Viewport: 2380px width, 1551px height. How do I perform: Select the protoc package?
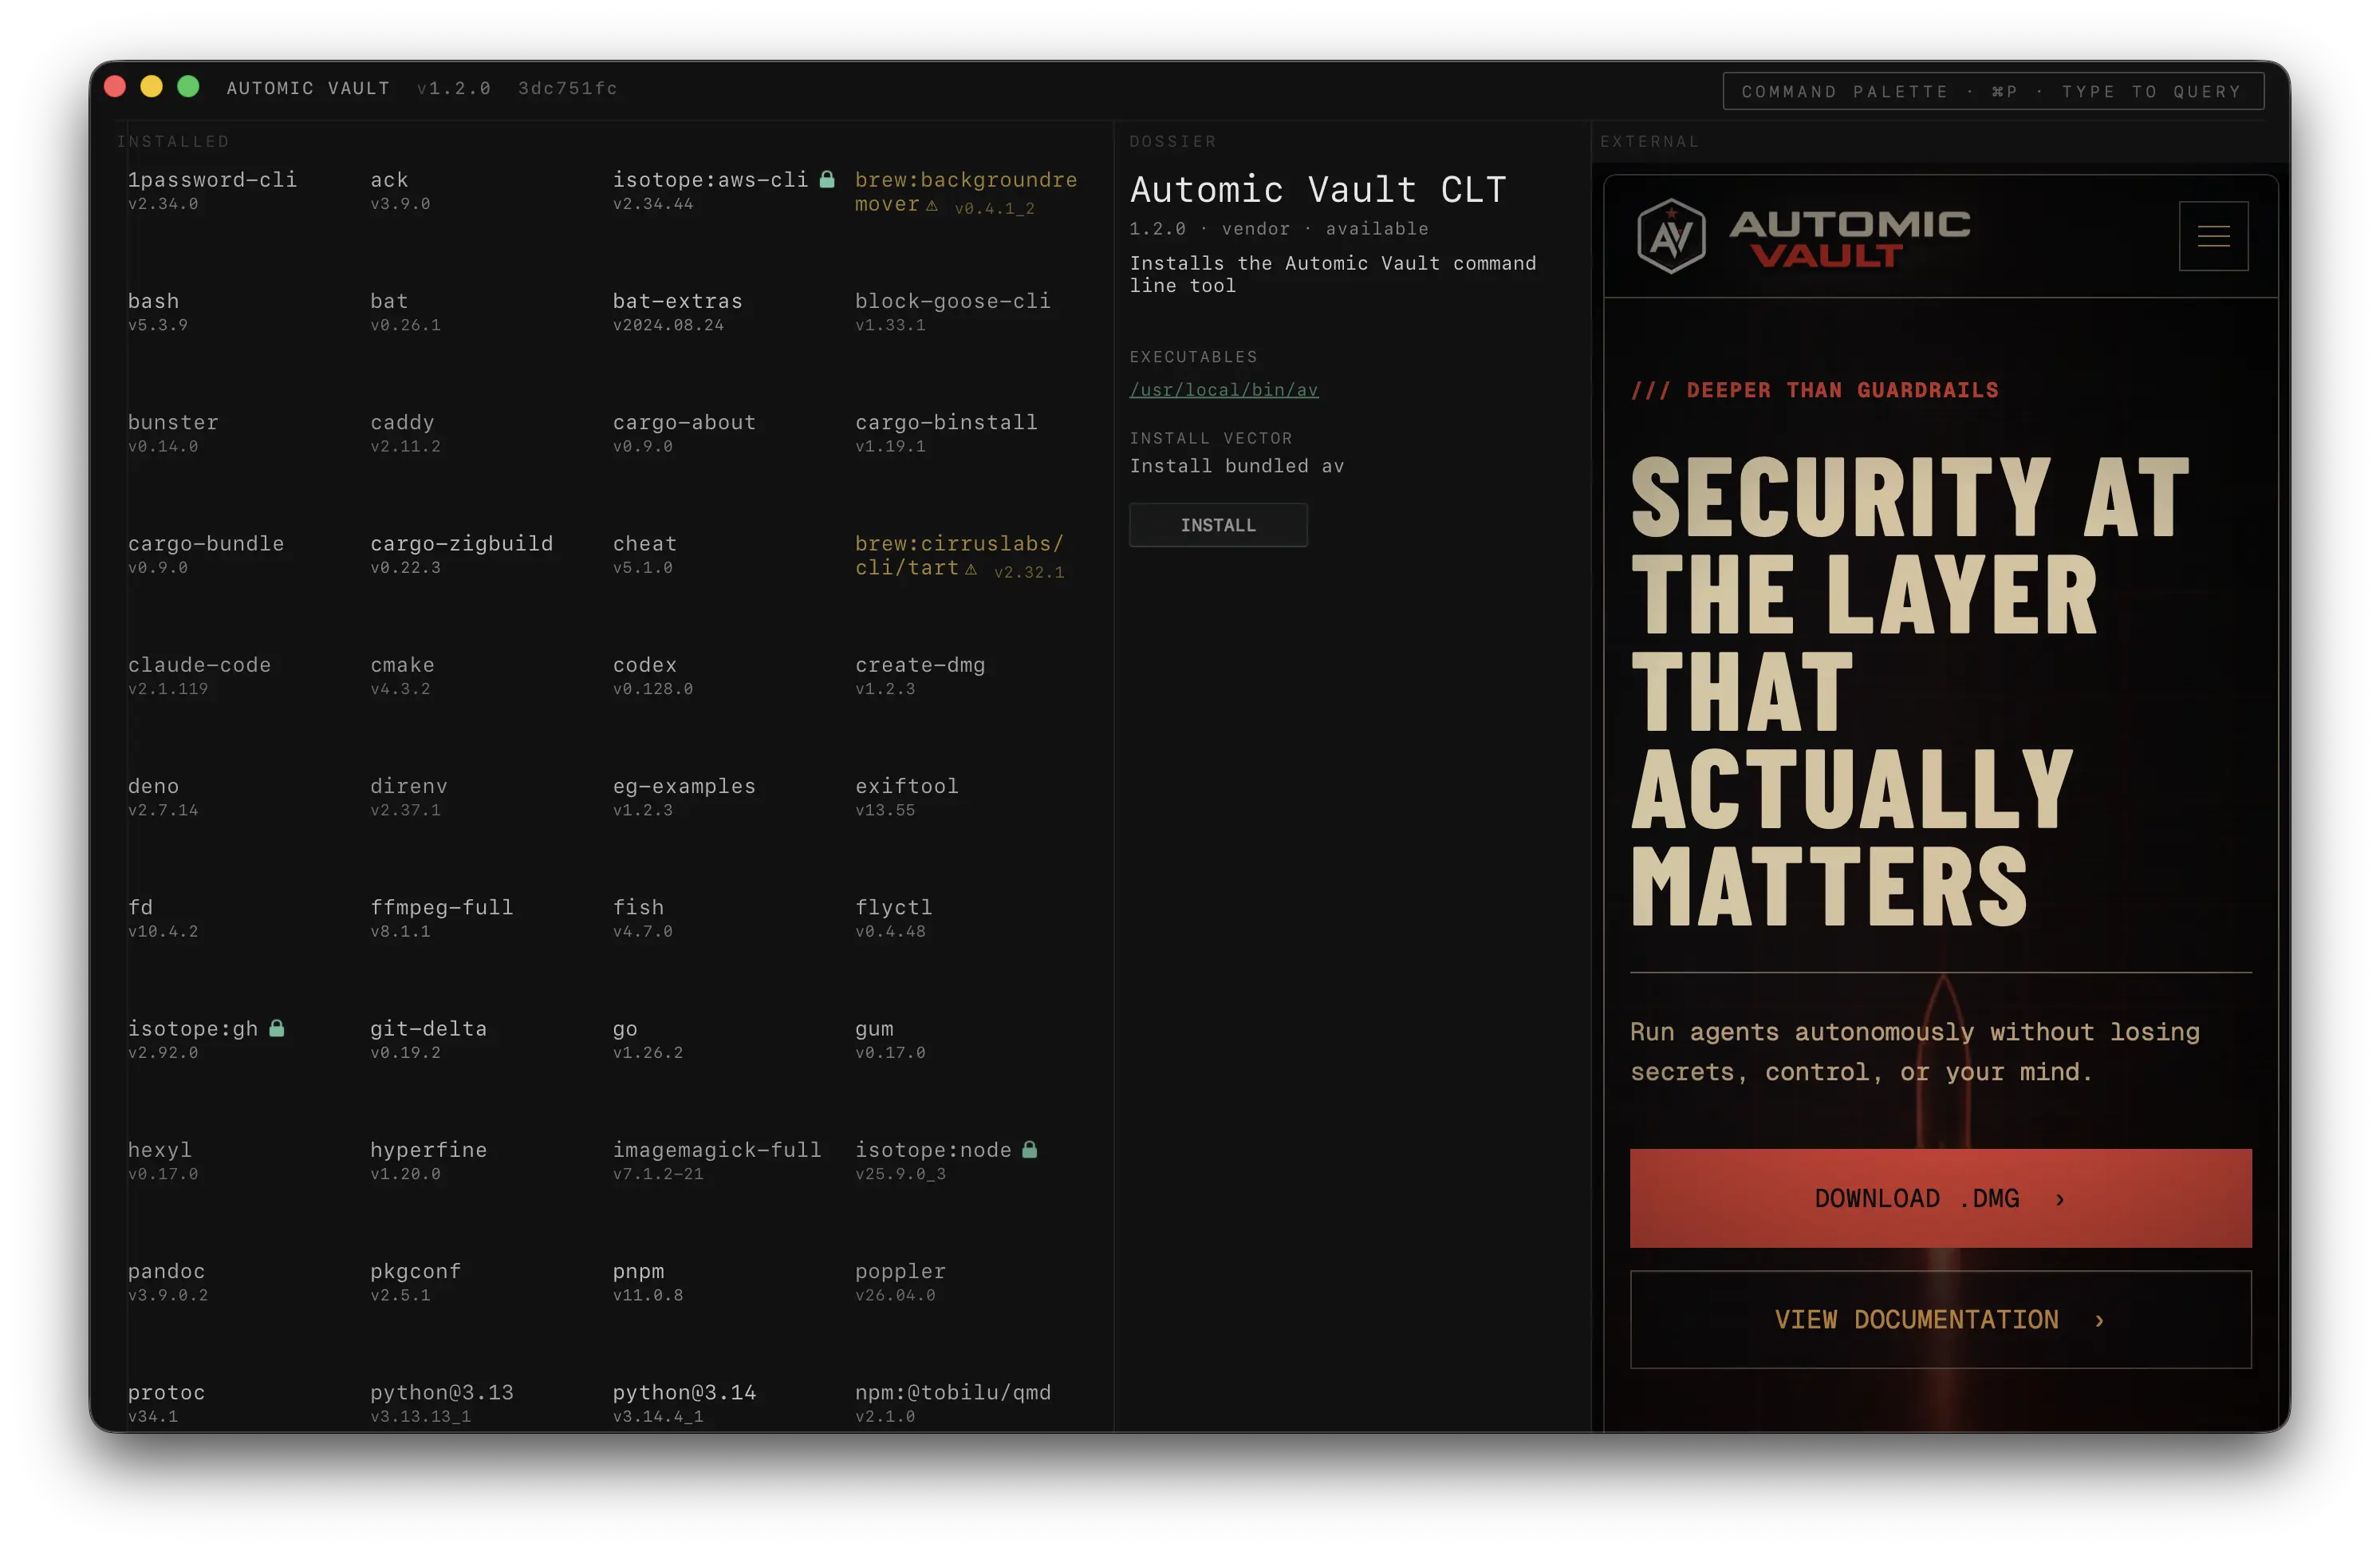coord(166,1403)
